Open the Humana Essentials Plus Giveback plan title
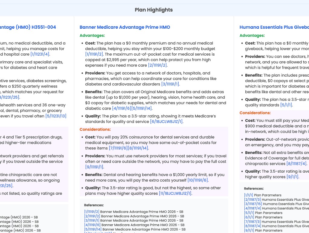This screenshot has height=233, width=309. pos(274,27)
